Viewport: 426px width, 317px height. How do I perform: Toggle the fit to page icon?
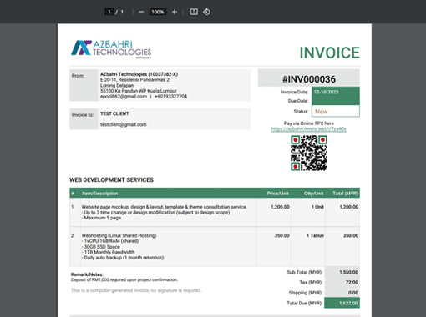[x=194, y=12]
